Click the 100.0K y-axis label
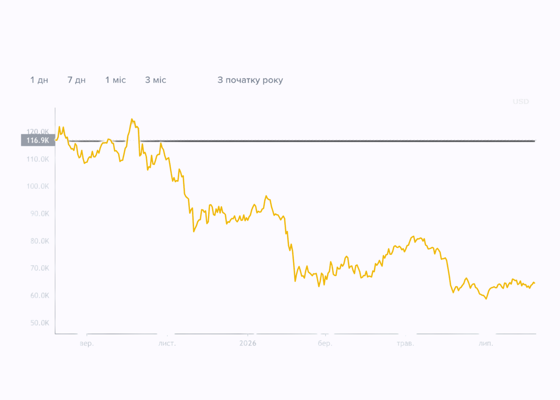560x400 pixels. coord(38,186)
